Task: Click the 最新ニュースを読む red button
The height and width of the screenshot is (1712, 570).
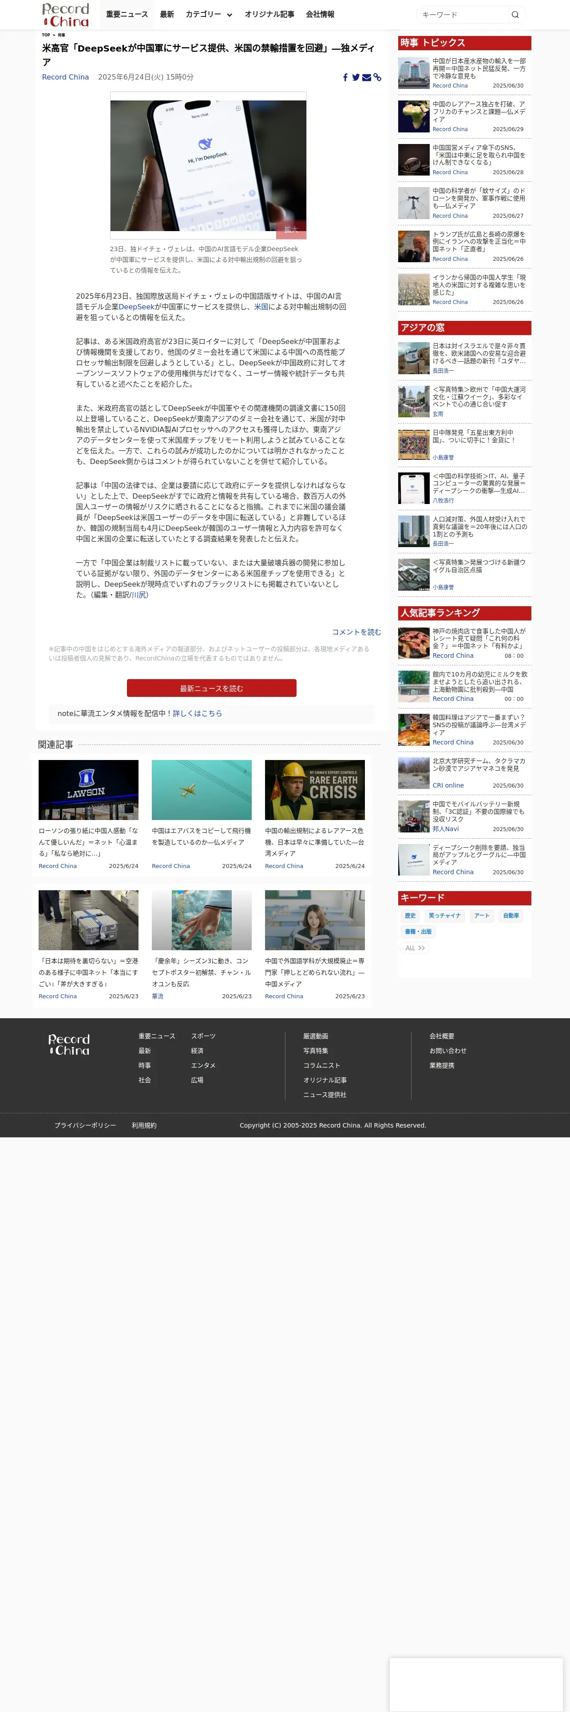Action: 212,688
